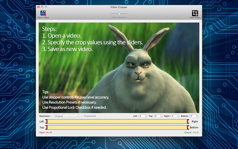
Task: Click the Left-Right horizontal crop range bar
Action: click(117, 122)
